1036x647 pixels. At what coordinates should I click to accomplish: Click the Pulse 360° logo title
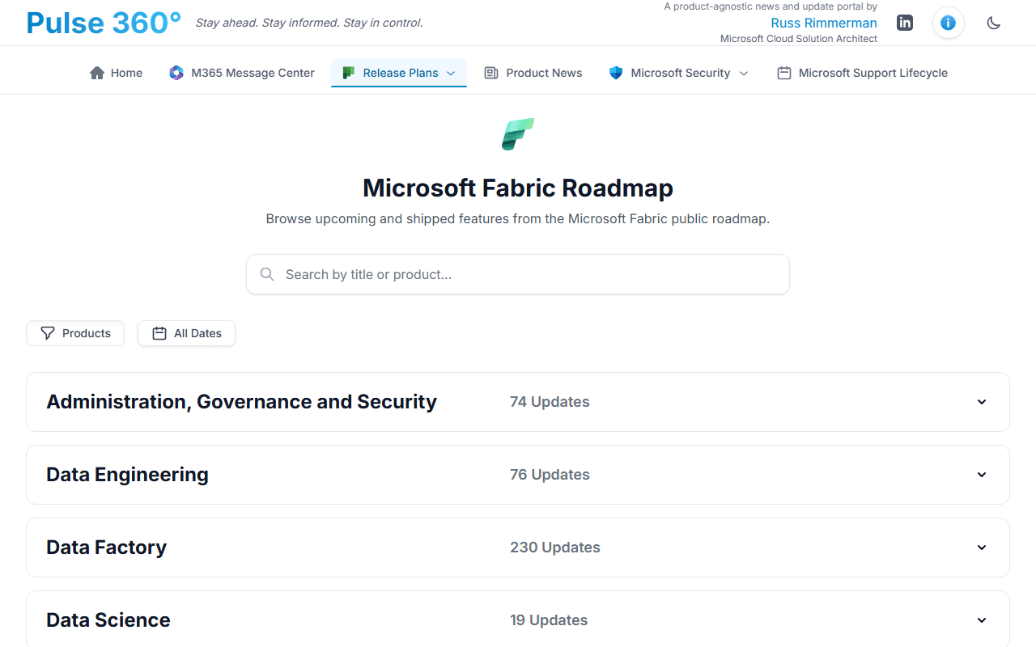pyautogui.click(x=104, y=23)
